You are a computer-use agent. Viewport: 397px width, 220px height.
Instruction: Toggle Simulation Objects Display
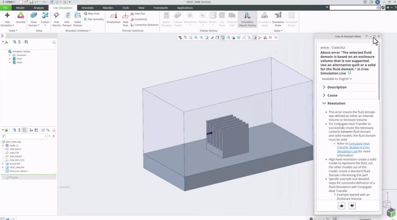pyautogui.click(x=247, y=19)
